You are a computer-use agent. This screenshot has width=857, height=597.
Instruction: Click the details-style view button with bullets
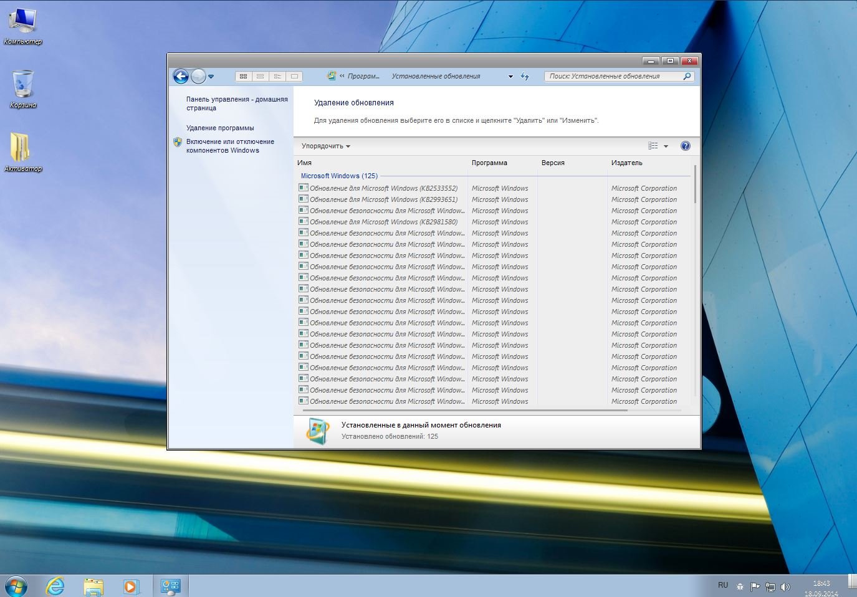tap(277, 77)
